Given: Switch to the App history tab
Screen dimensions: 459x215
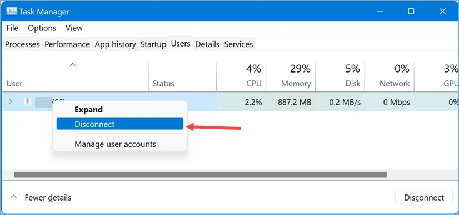Looking at the screenshot, I should [x=116, y=44].
